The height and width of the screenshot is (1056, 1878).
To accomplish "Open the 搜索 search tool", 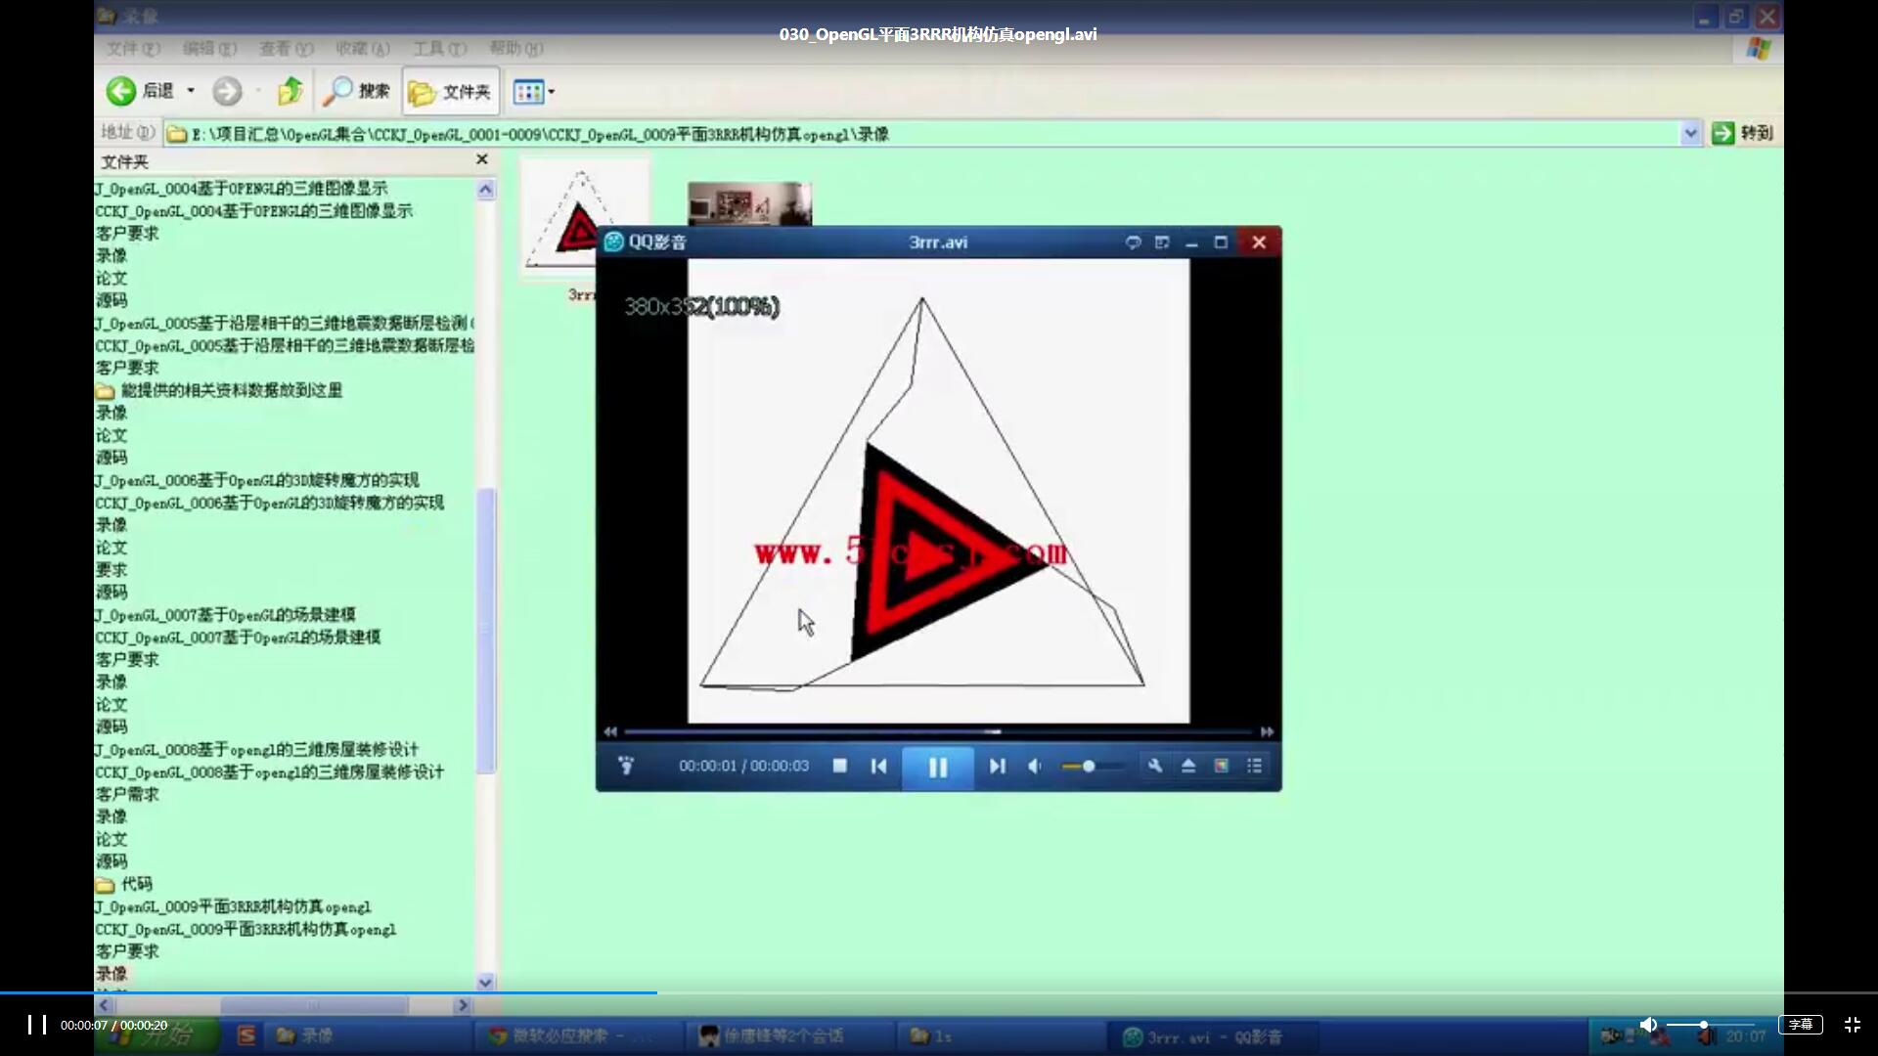I will (357, 91).
